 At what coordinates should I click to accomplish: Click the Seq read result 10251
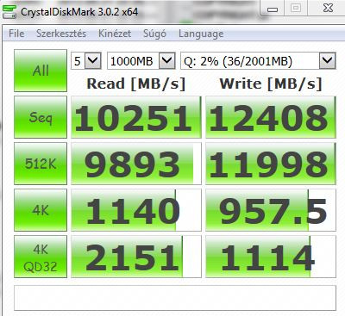(x=136, y=117)
